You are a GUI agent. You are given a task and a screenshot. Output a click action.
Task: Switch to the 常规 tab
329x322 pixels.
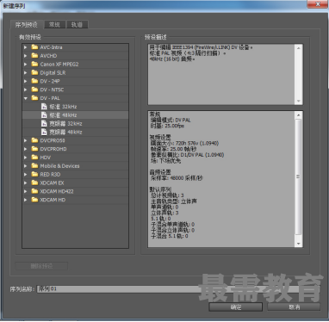[54, 25]
